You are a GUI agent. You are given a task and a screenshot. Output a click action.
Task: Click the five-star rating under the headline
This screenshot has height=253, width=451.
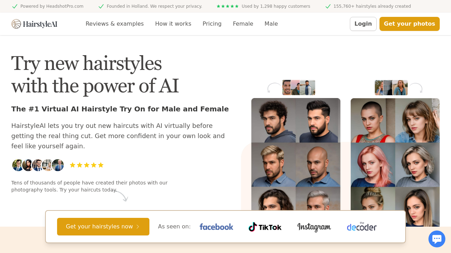pyautogui.click(x=86, y=165)
